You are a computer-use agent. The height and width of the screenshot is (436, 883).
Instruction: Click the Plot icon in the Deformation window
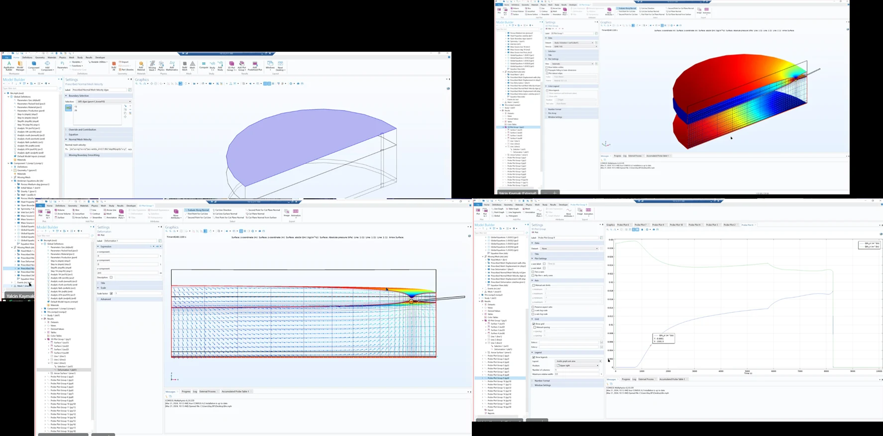click(x=40, y=213)
